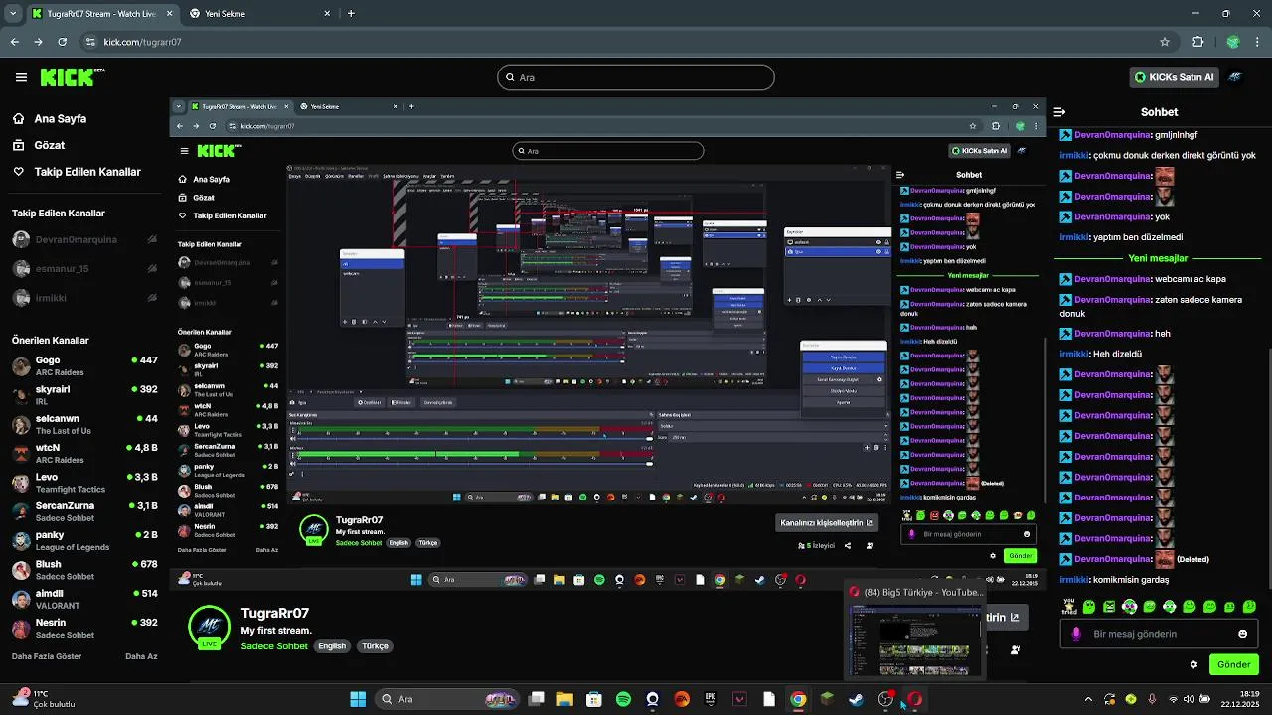
Task: Open a new browser tab
Action: [x=351, y=14]
